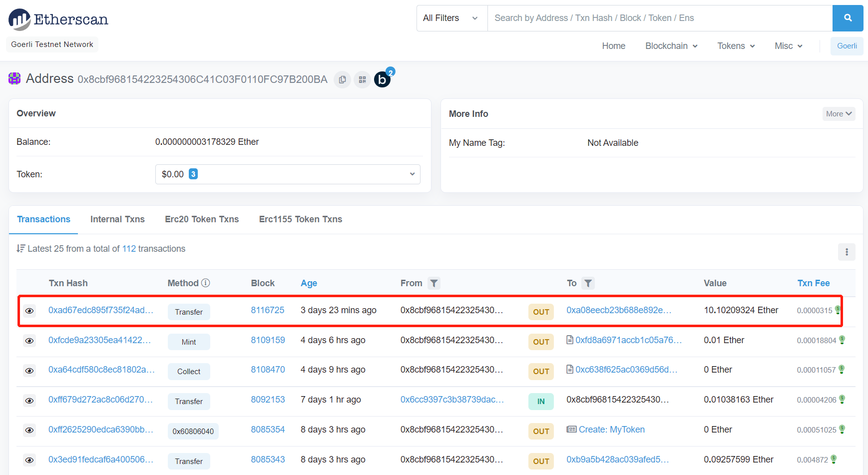Open block 8116725 link
This screenshot has width=868, height=475.
tap(267, 310)
